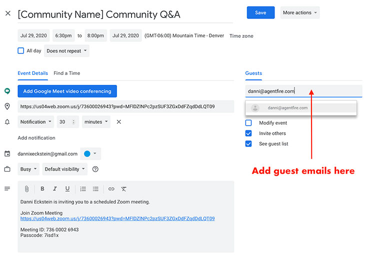Enable the All day checkbox
365x275 pixels.
(21, 51)
